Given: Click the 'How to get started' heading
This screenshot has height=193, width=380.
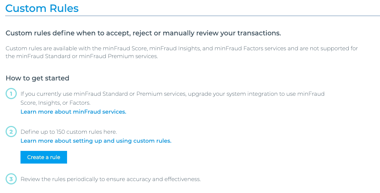Looking at the screenshot, I should (x=37, y=78).
